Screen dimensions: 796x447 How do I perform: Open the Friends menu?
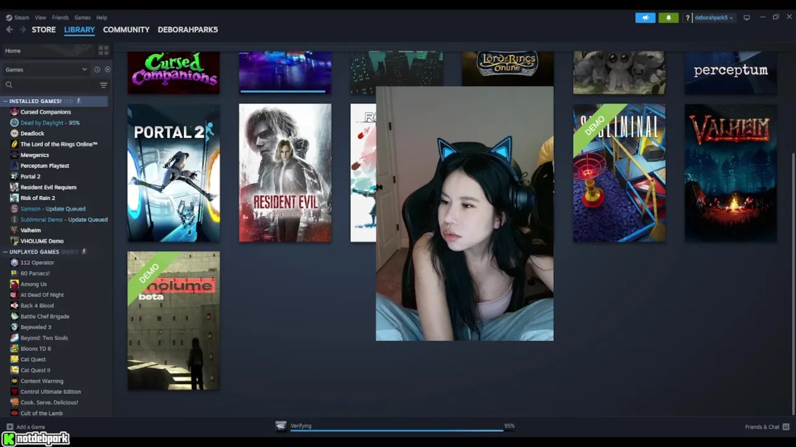60,17
